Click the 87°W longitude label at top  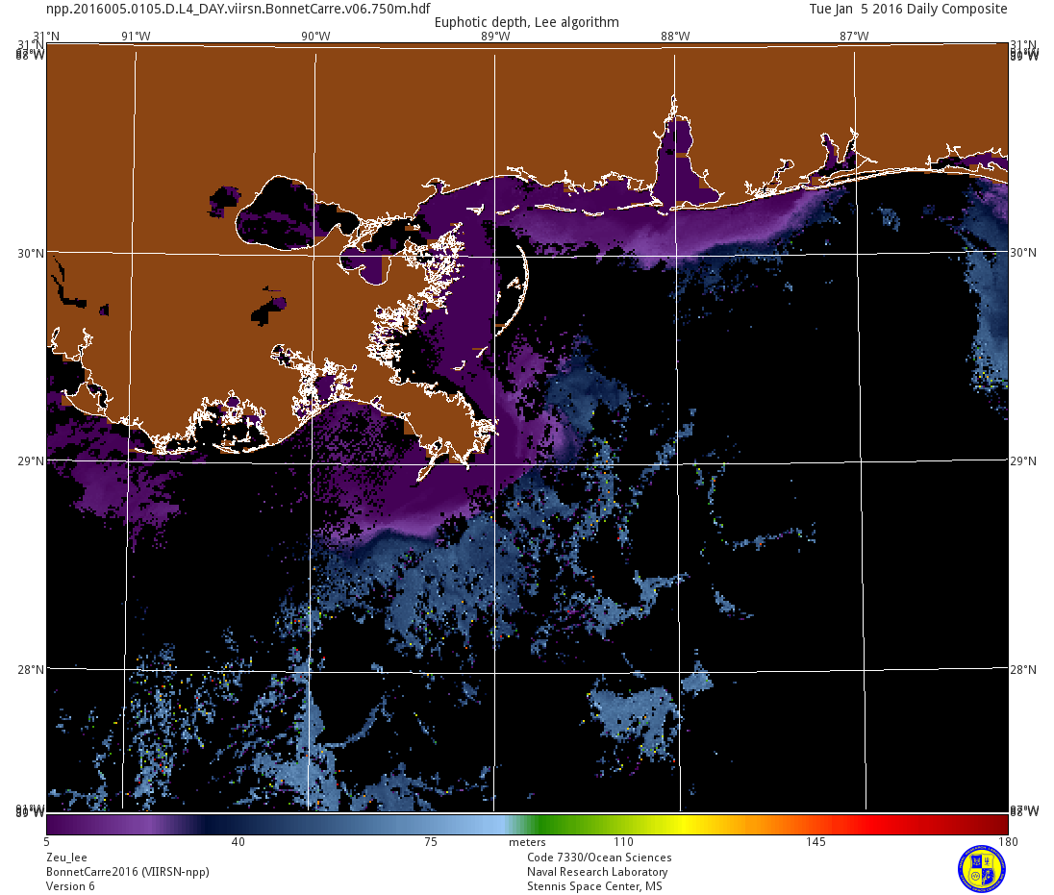coord(854,37)
